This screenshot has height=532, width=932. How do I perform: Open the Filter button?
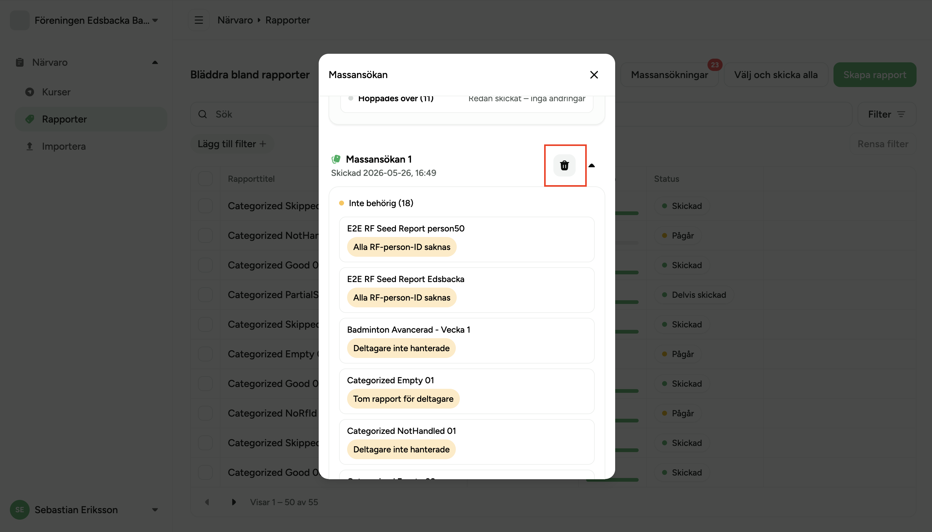887,114
